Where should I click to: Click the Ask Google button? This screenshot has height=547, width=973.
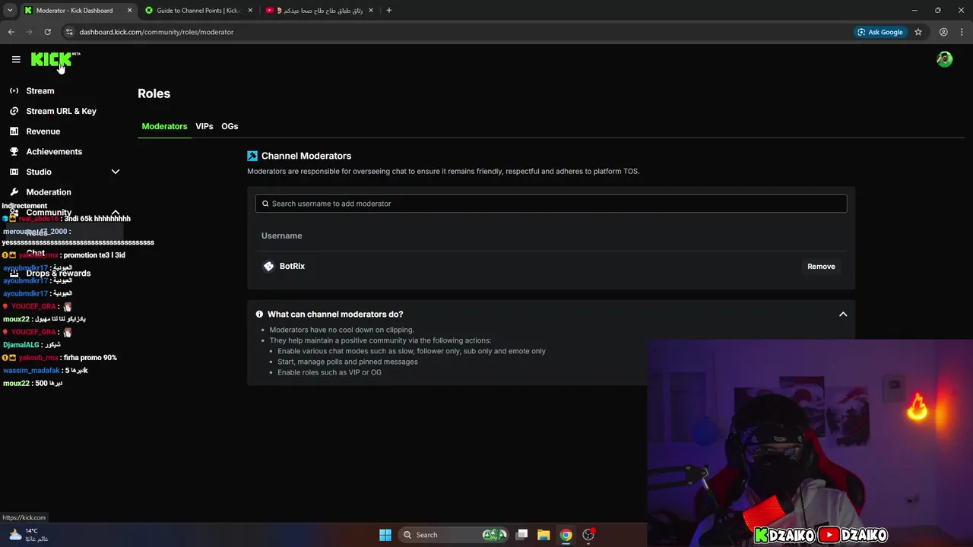pos(880,32)
